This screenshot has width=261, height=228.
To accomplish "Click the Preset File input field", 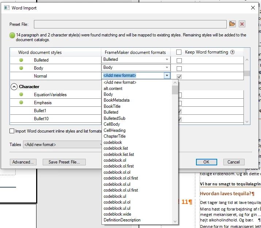I will tap(130, 24).
